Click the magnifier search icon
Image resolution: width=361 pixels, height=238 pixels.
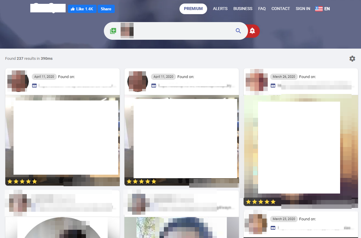pyautogui.click(x=238, y=31)
